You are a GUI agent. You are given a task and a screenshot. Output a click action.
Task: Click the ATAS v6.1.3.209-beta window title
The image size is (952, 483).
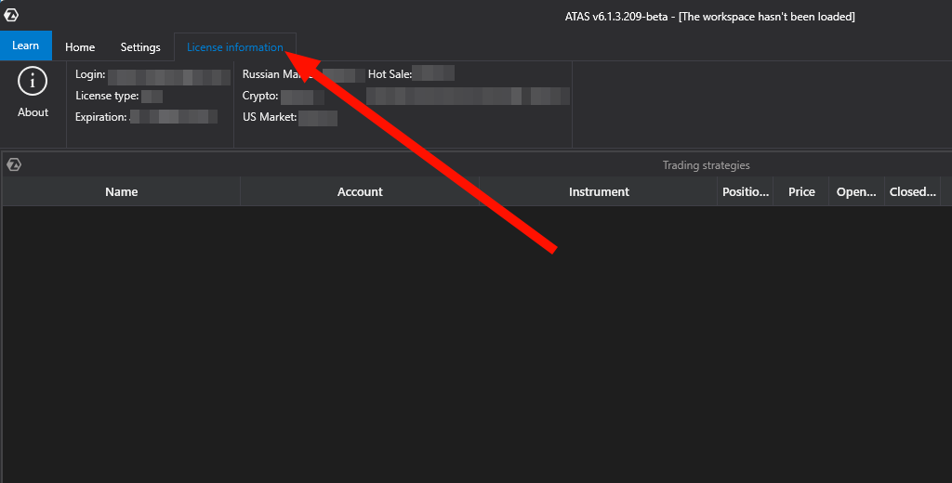coord(709,17)
